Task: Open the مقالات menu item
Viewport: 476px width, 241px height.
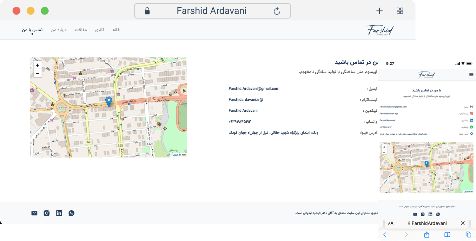Action: click(81, 30)
